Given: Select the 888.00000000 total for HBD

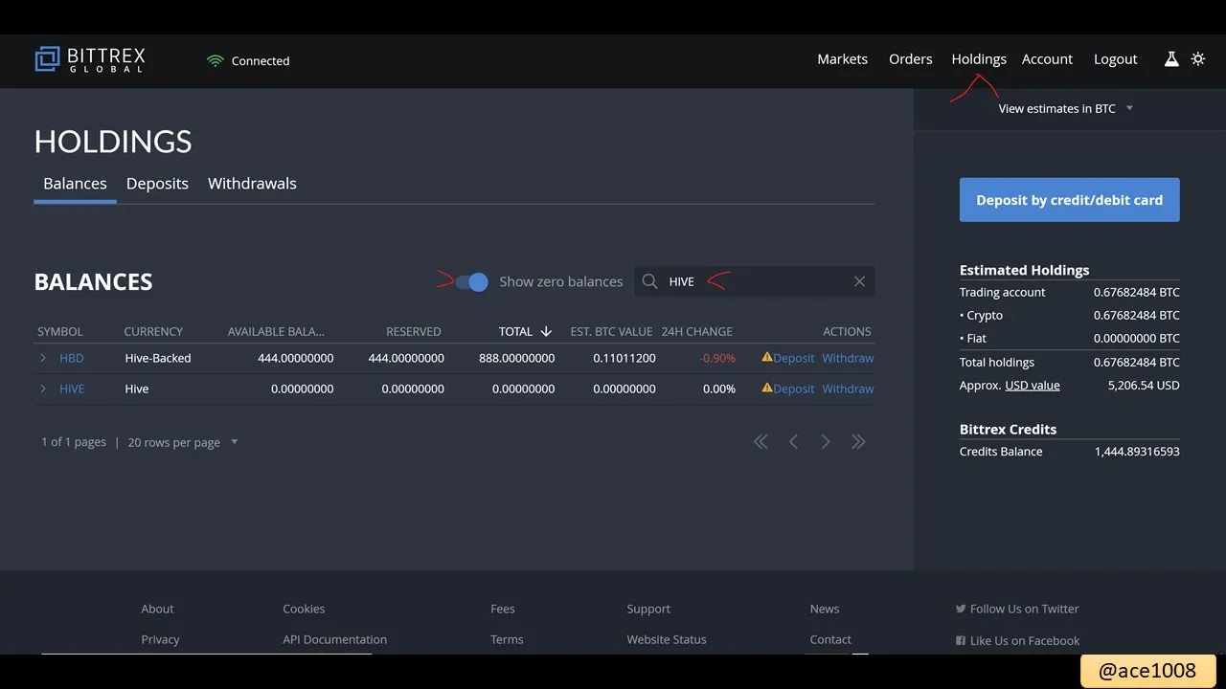Looking at the screenshot, I should tap(516, 358).
